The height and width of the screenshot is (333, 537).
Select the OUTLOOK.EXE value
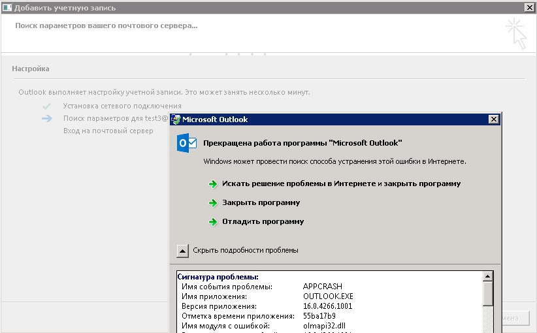click(x=328, y=296)
